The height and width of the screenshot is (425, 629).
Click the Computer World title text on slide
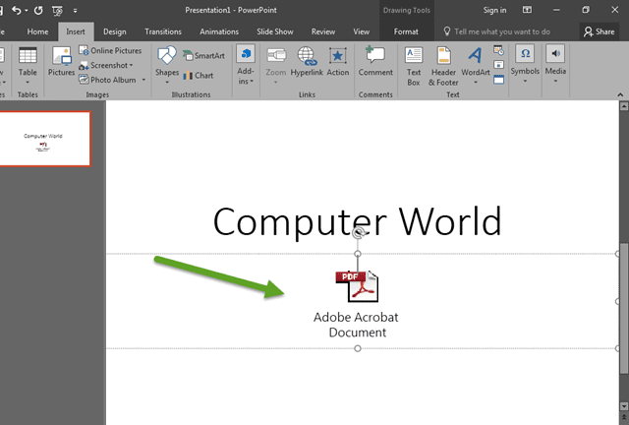358,221
